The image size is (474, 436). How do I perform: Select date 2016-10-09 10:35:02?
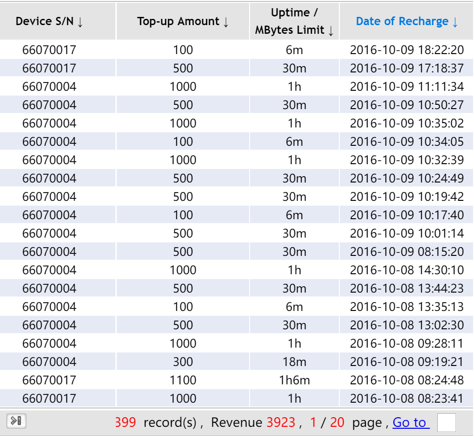(406, 123)
